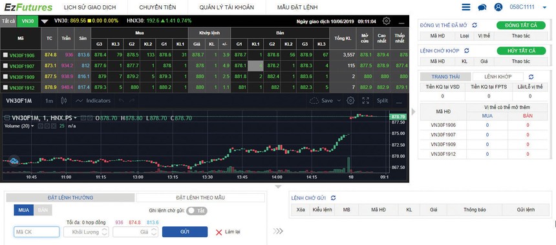Click the HỦY TẤT CẢ button

point(521,50)
